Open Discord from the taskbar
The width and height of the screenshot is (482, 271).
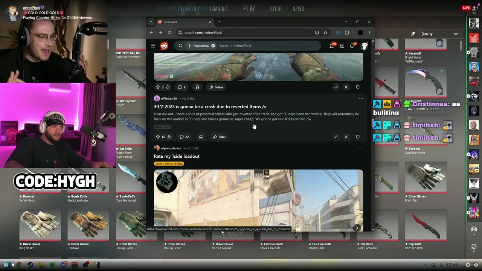(64, 265)
